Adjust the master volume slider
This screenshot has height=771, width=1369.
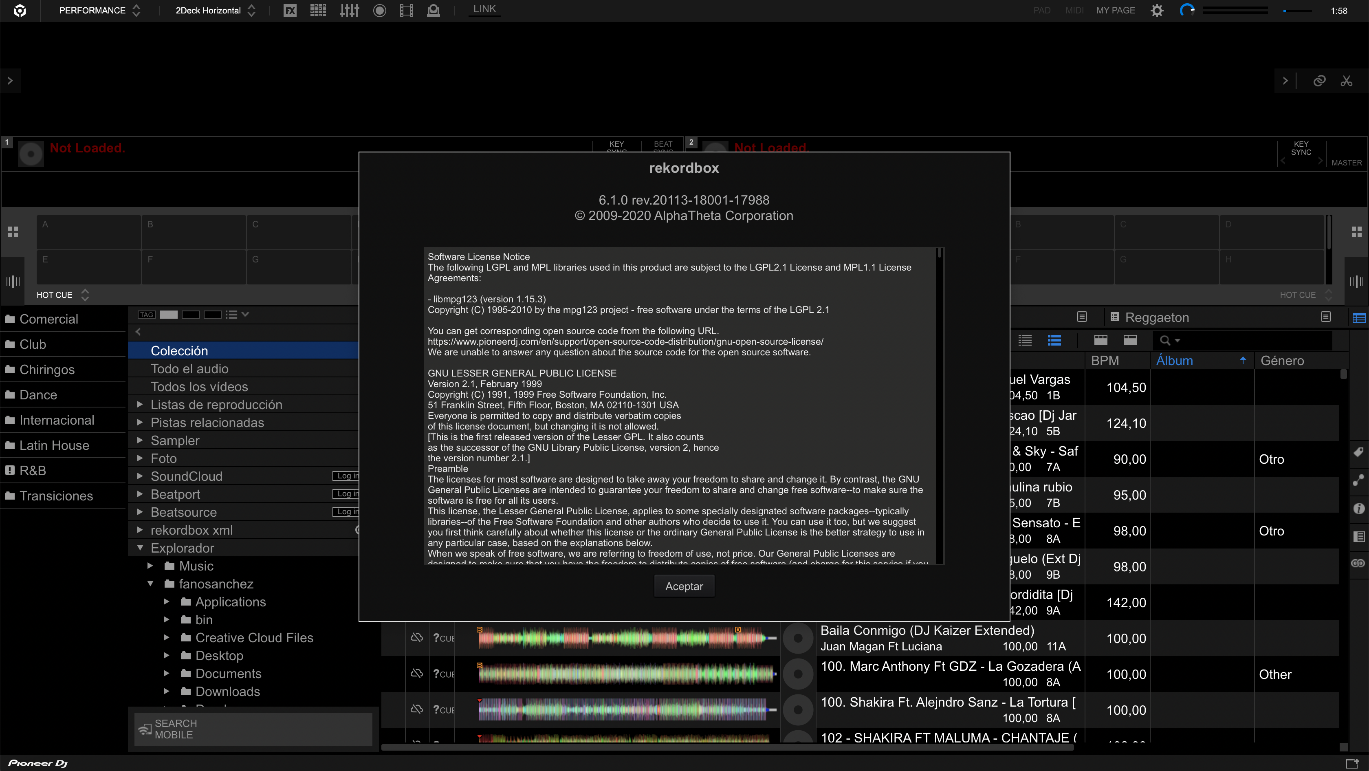[1297, 11]
